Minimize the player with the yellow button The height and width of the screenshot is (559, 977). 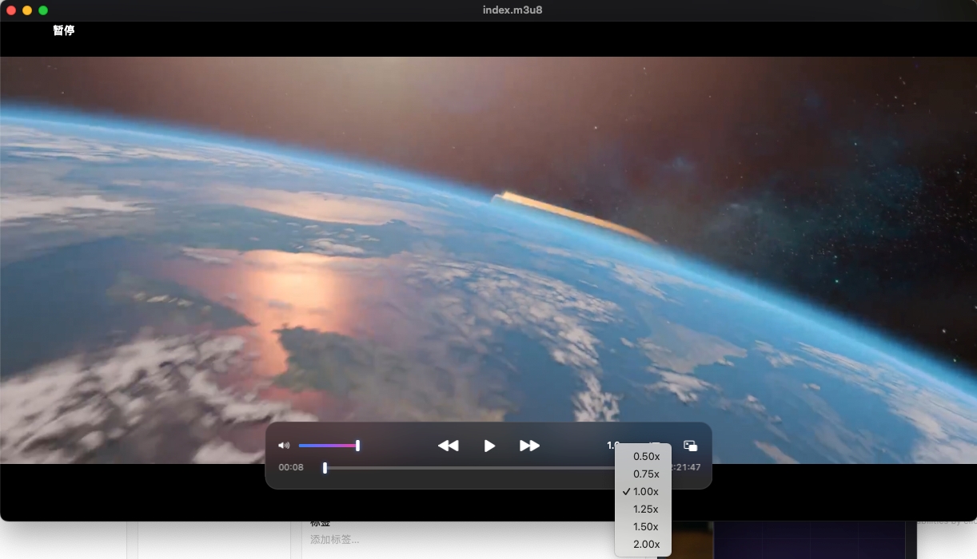pyautogui.click(x=27, y=10)
